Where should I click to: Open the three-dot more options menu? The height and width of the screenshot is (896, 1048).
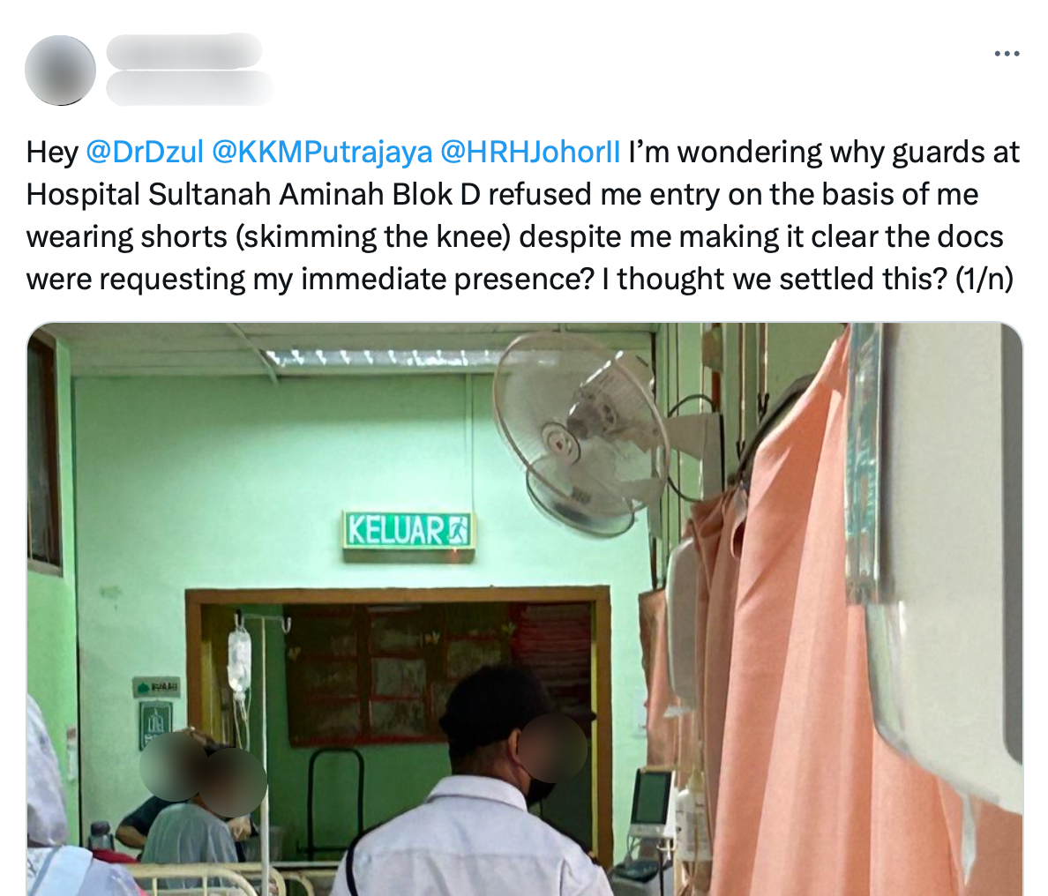coord(1007,54)
